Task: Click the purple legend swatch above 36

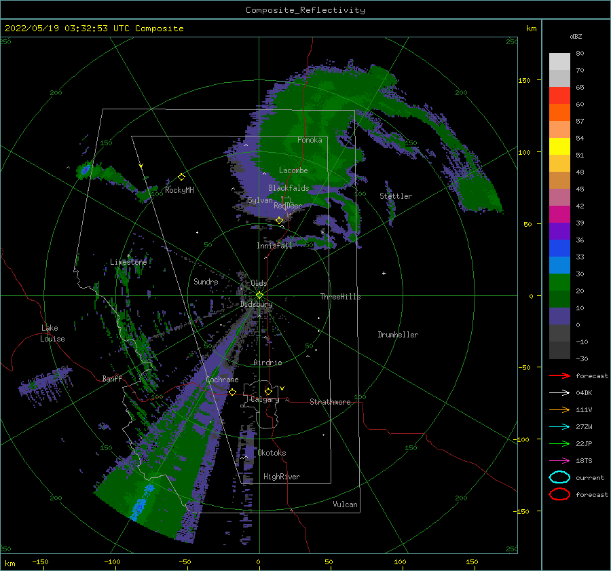Action: click(559, 231)
